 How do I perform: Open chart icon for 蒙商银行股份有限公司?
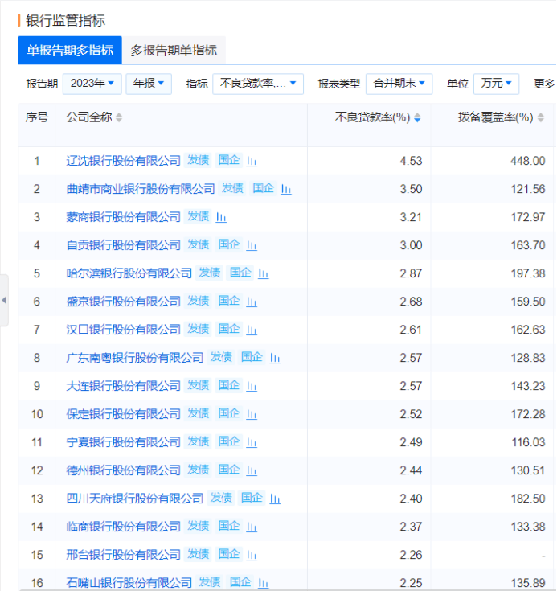[x=221, y=217]
